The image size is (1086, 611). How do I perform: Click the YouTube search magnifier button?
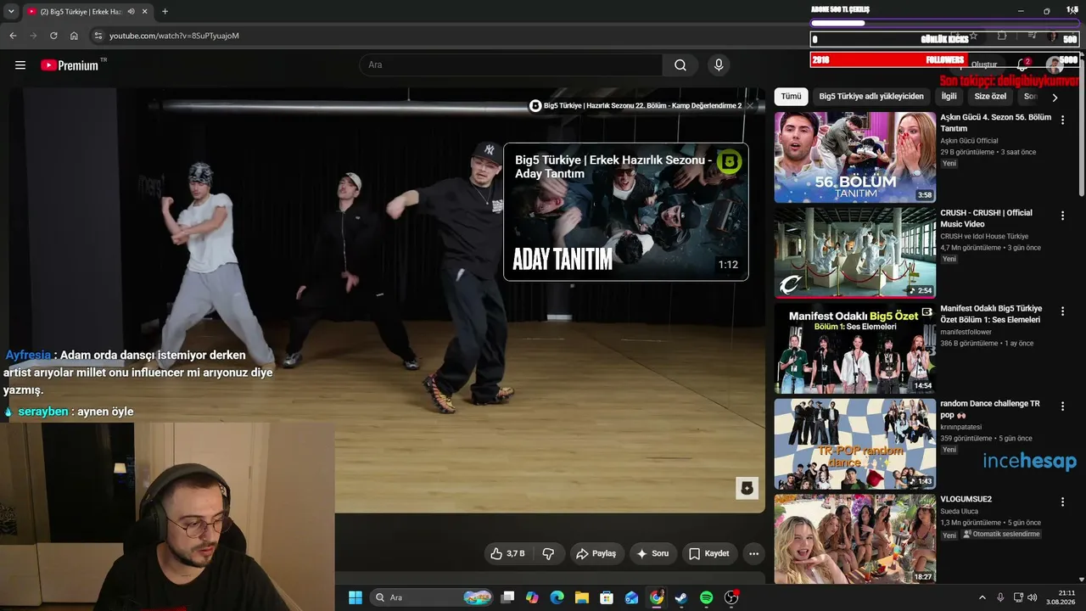pyautogui.click(x=680, y=65)
